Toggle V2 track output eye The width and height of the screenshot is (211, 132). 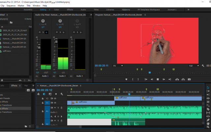tap(55, 99)
